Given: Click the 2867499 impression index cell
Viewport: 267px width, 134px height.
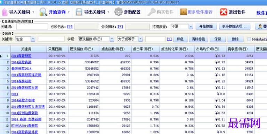Looking at the screenshot, I should (x=84, y=75).
